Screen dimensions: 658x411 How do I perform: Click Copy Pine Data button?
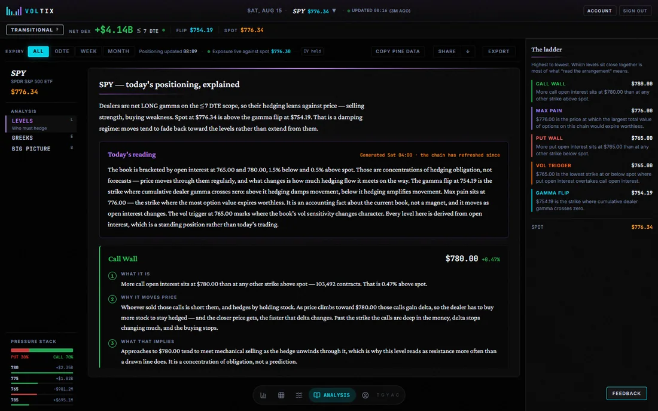pos(397,51)
